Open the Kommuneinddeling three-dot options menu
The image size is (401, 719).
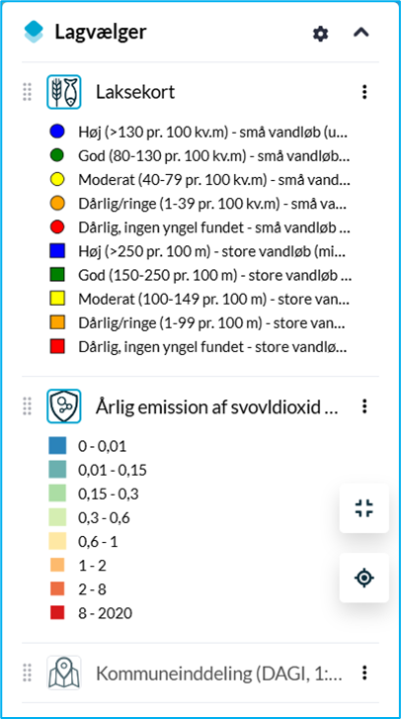click(x=364, y=673)
